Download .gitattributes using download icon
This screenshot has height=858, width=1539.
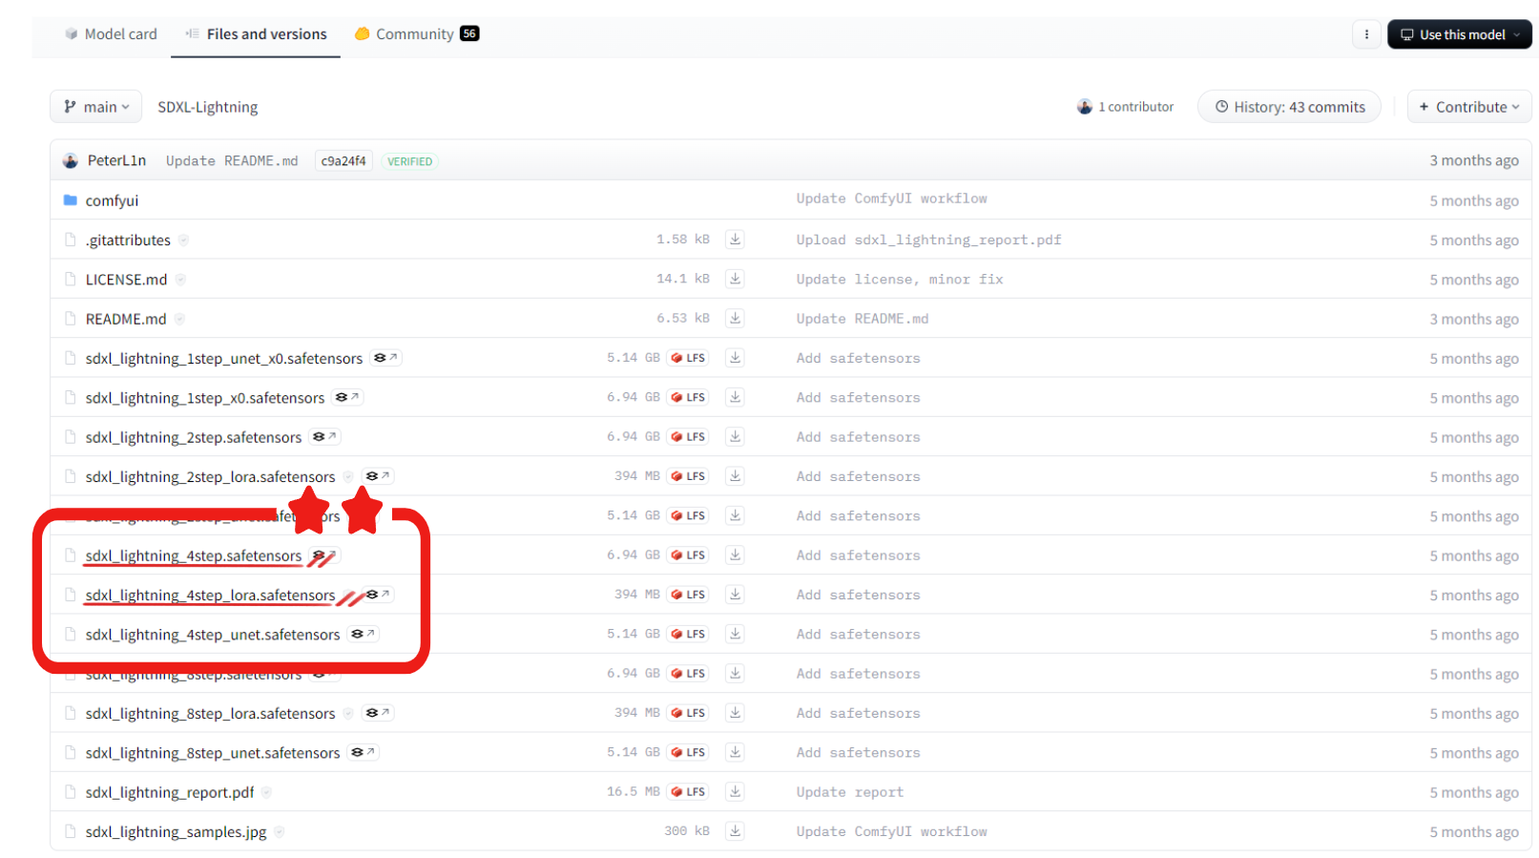coord(735,240)
